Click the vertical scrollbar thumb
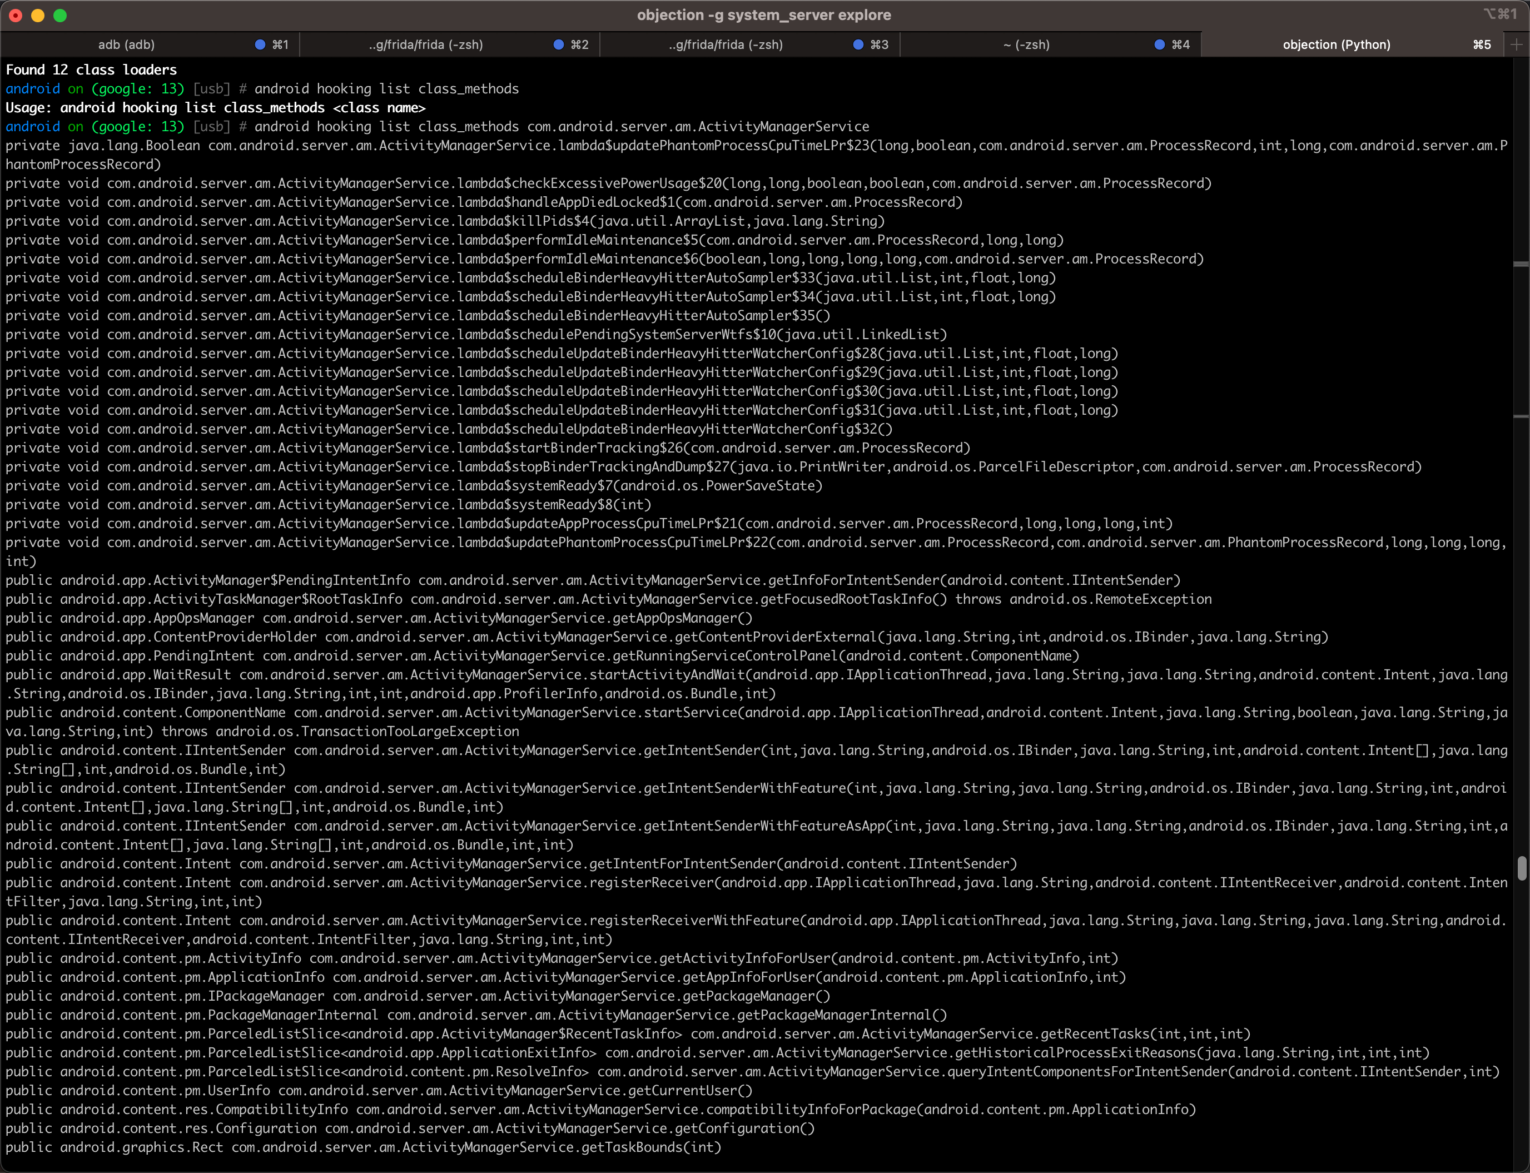Viewport: 1530px width, 1173px height. pyautogui.click(x=1522, y=868)
